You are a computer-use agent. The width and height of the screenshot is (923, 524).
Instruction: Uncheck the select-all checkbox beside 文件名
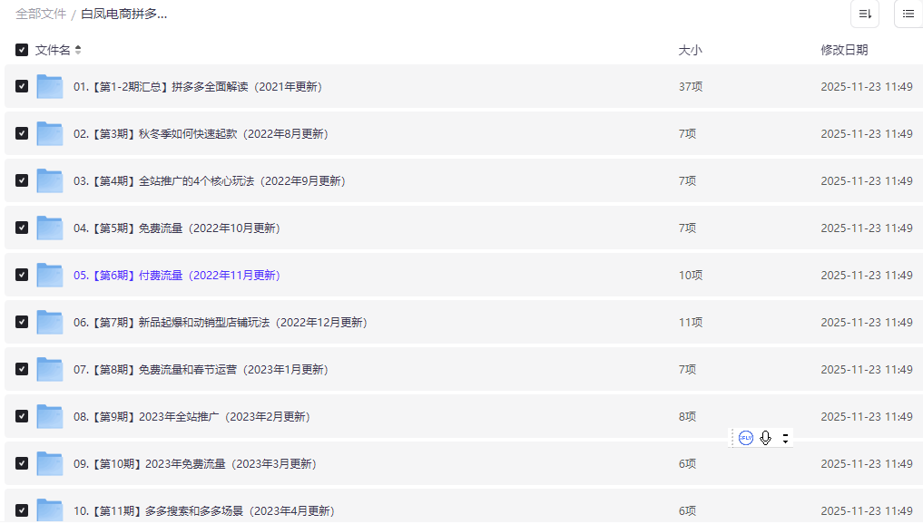click(x=22, y=50)
